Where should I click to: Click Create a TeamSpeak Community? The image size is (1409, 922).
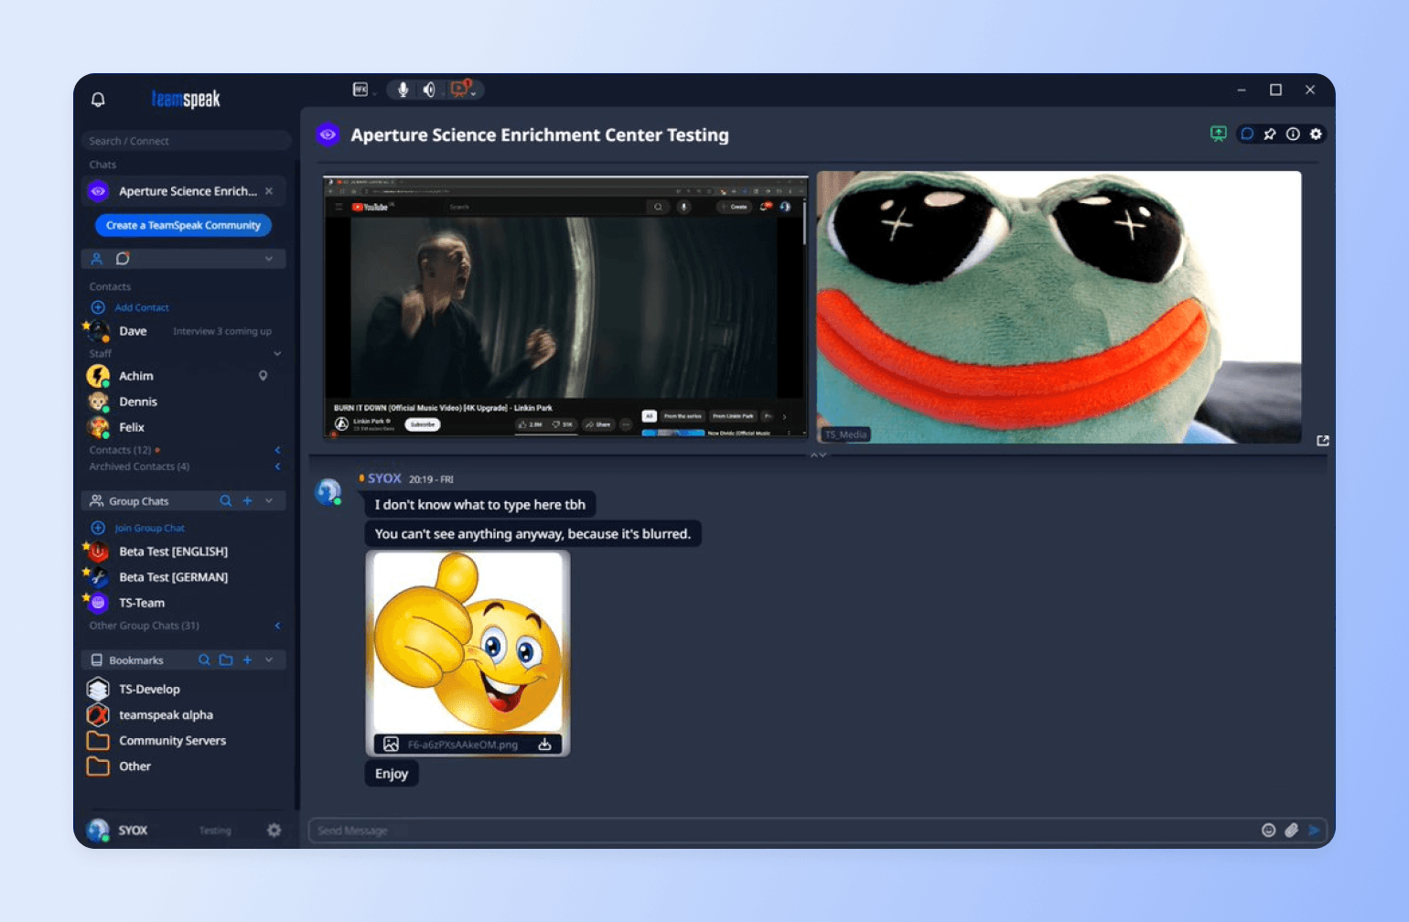pos(183,225)
